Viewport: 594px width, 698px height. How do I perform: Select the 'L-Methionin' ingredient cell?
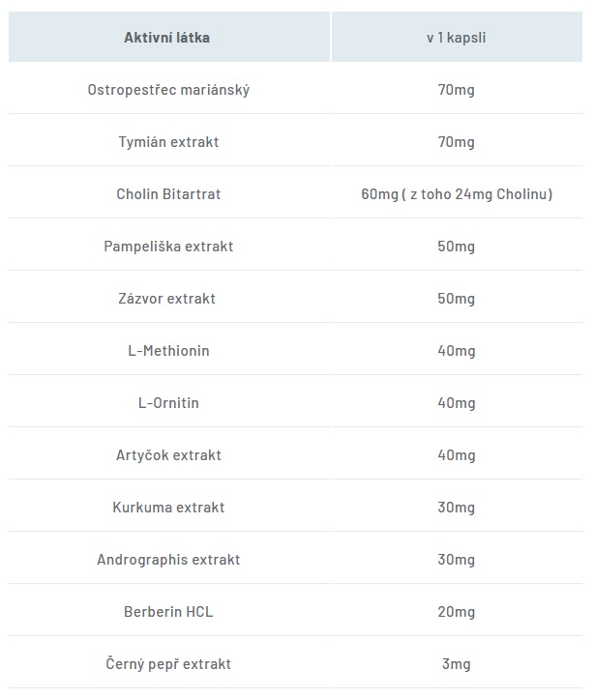pyautogui.click(x=169, y=351)
